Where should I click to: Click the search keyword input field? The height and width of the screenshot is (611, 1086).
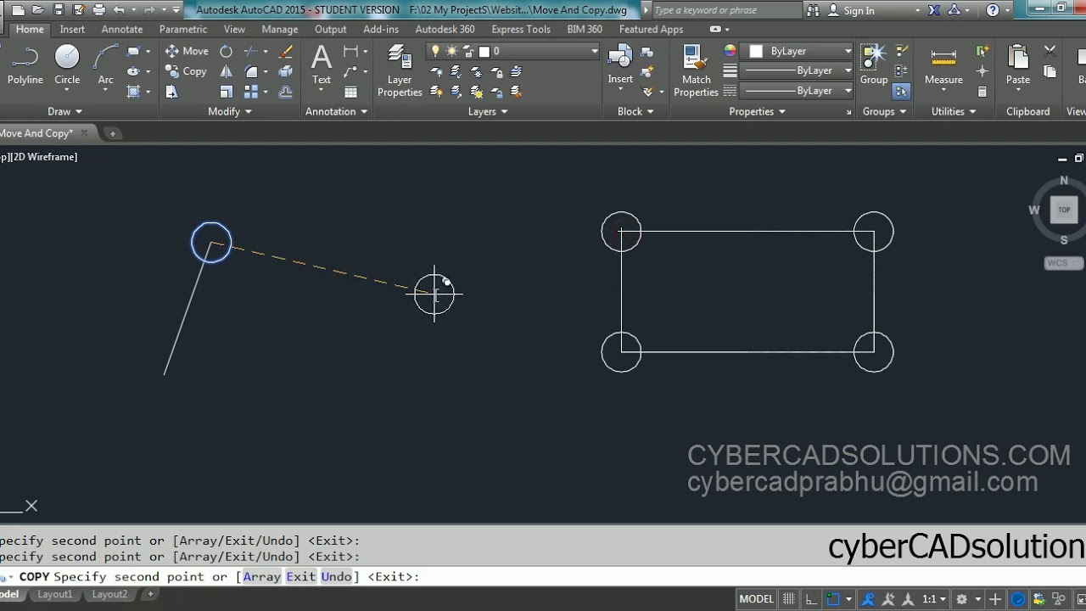pyautogui.click(x=726, y=10)
